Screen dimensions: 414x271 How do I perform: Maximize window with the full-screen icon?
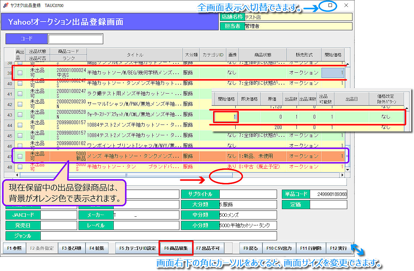[330, 6]
